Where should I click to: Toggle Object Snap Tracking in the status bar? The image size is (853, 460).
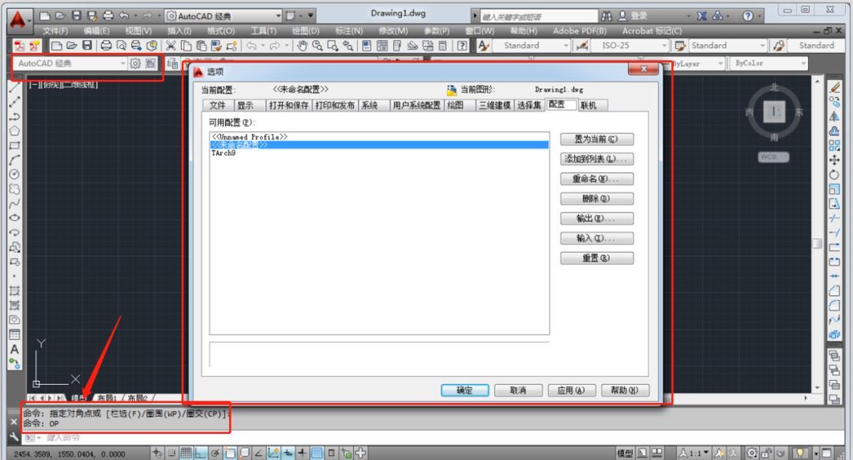coord(259,453)
